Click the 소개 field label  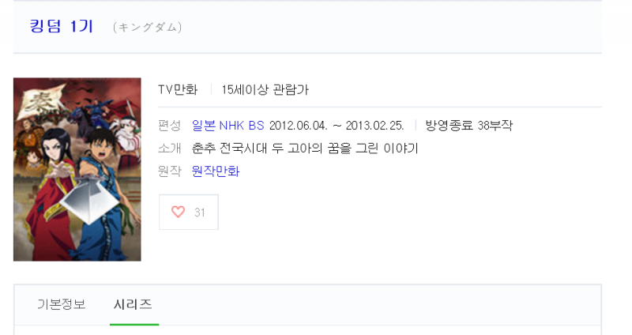pyautogui.click(x=169, y=148)
